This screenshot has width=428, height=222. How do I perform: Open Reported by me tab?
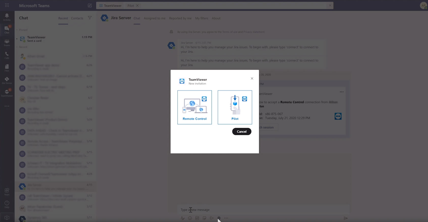pos(180,18)
